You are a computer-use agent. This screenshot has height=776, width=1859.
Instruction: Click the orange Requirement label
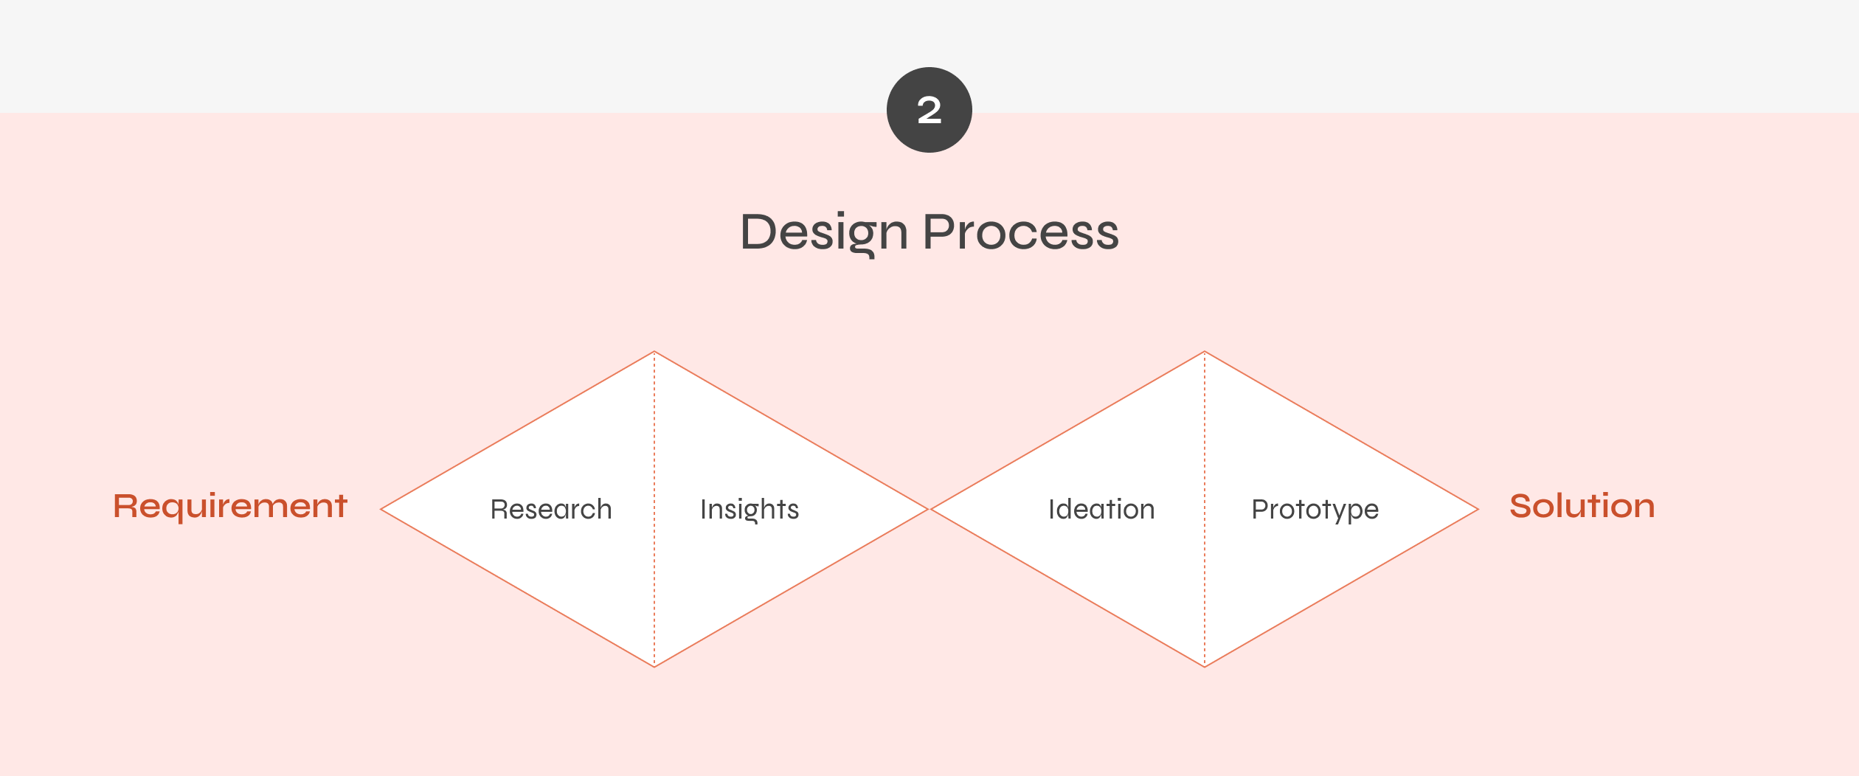(230, 507)
